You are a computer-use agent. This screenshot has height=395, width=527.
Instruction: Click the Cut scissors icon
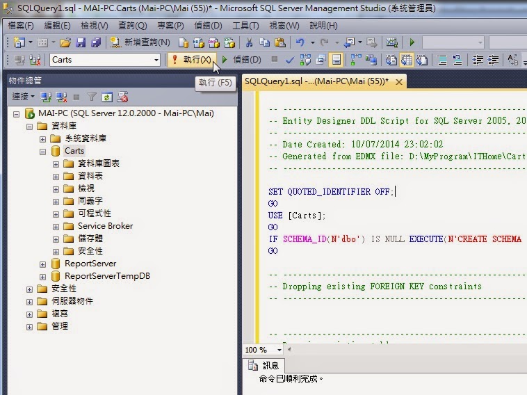249,42
